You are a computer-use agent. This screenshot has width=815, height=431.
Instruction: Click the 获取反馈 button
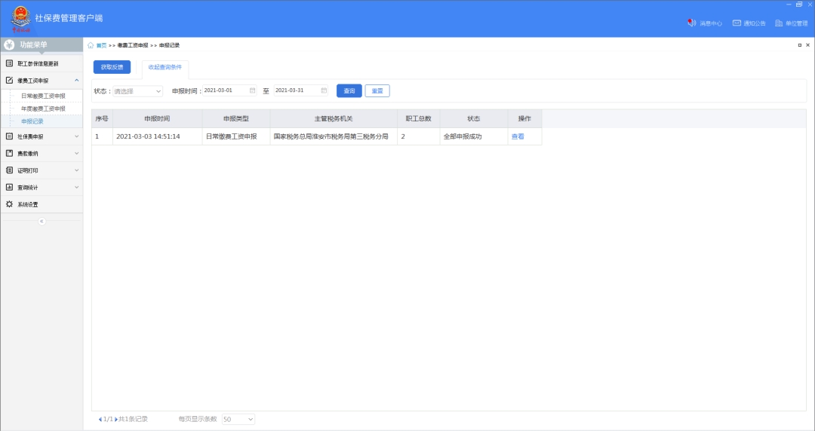[x=112, y=67]
